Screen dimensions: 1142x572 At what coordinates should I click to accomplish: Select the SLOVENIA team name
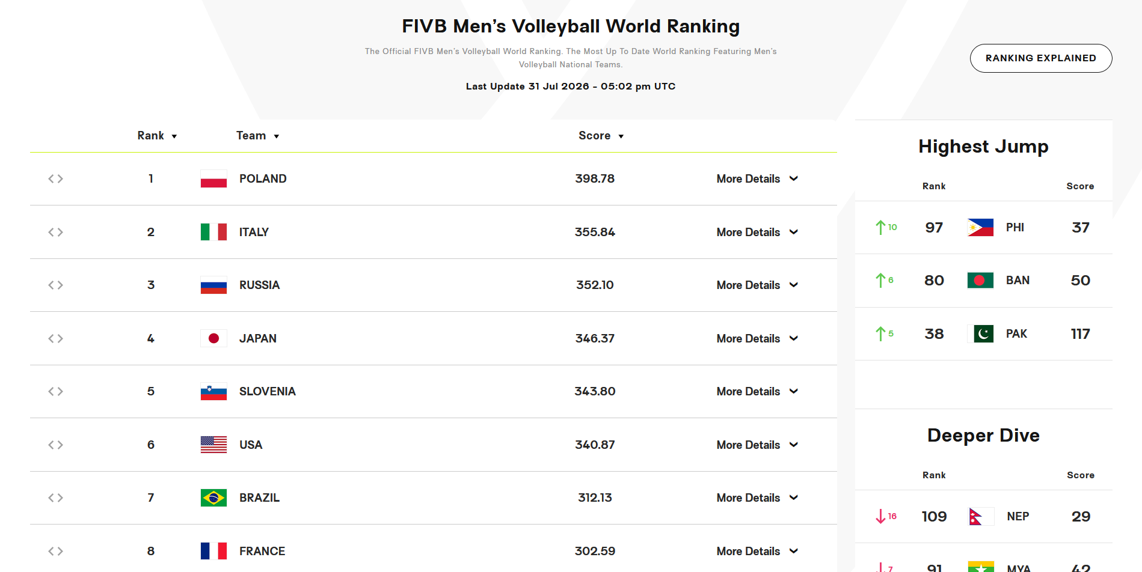pyautogui.click(x=268, y=391)
